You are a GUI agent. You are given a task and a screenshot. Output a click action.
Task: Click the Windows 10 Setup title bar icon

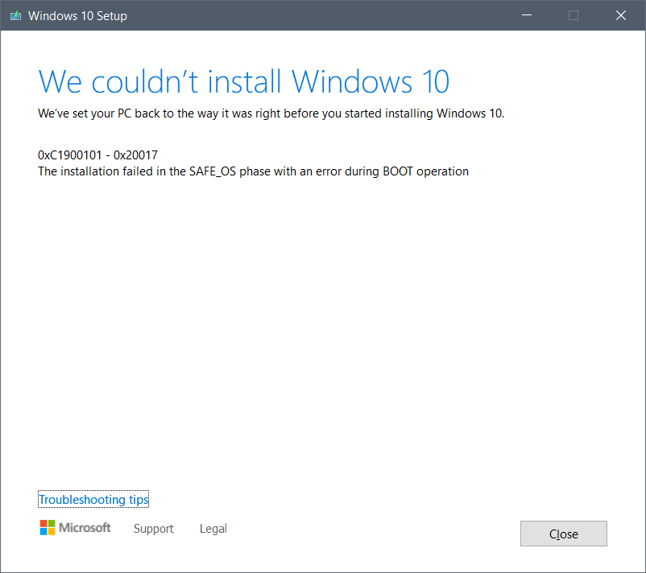click(15, 15)
